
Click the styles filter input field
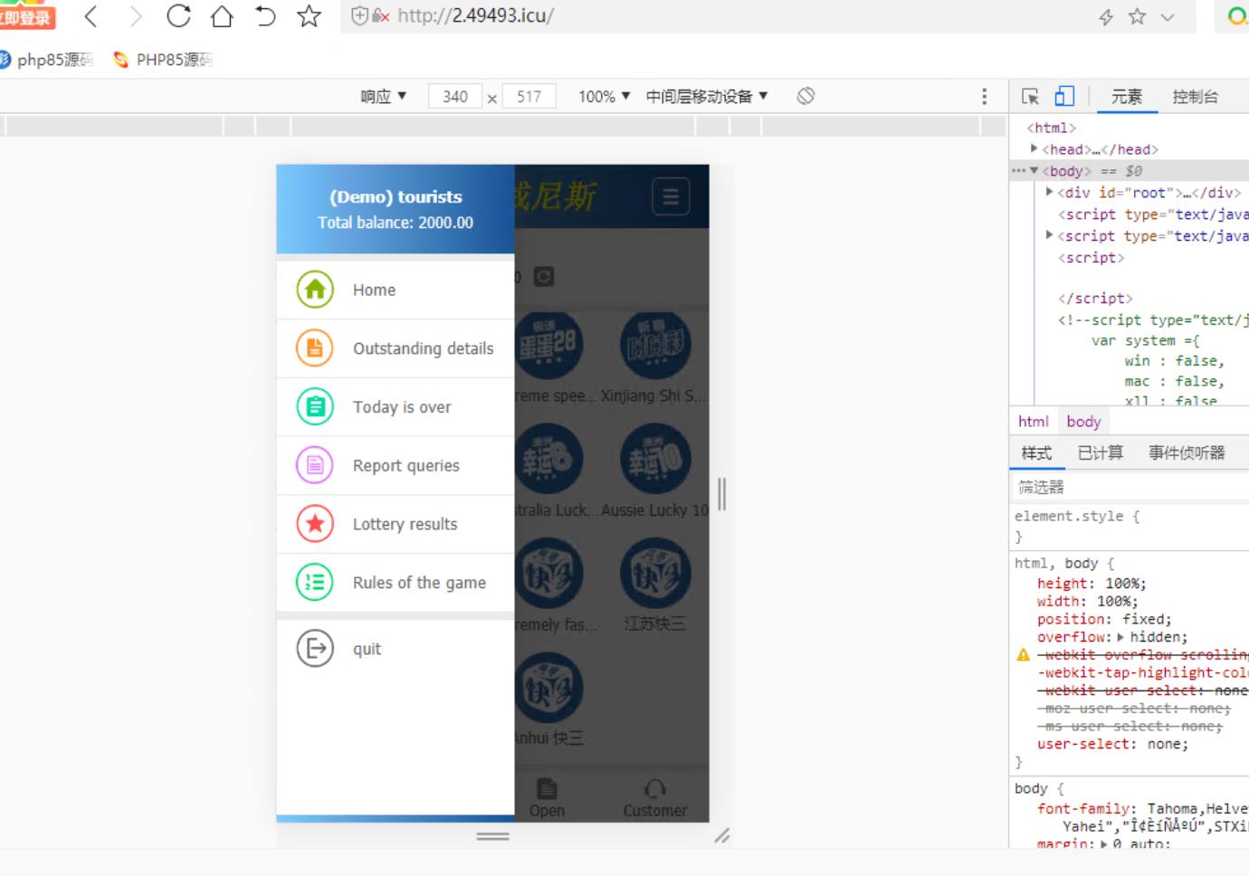(x=1131, y=487)
